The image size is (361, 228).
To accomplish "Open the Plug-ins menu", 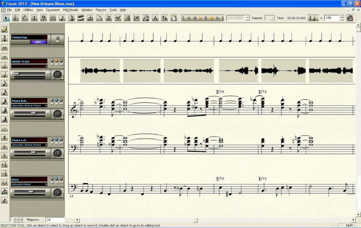I will (100, 10).
